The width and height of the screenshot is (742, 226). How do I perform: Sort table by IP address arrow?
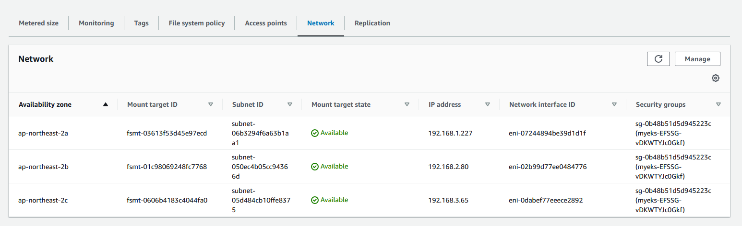(487, 104)
